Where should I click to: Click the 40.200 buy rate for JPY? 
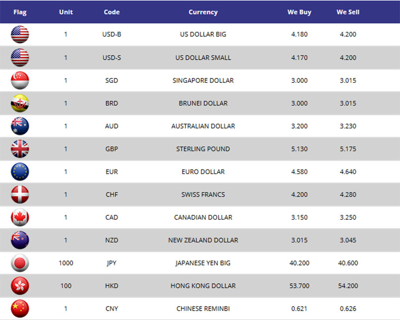(299, 263)
